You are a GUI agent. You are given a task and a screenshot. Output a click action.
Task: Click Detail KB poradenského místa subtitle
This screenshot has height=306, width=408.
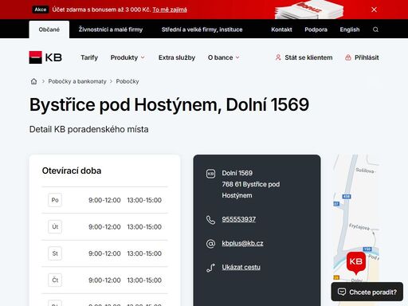tap(88, 129)
